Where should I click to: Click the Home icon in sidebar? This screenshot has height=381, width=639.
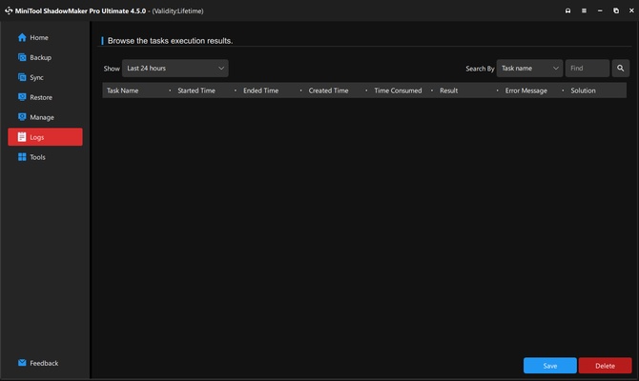(x=22, y=37)
